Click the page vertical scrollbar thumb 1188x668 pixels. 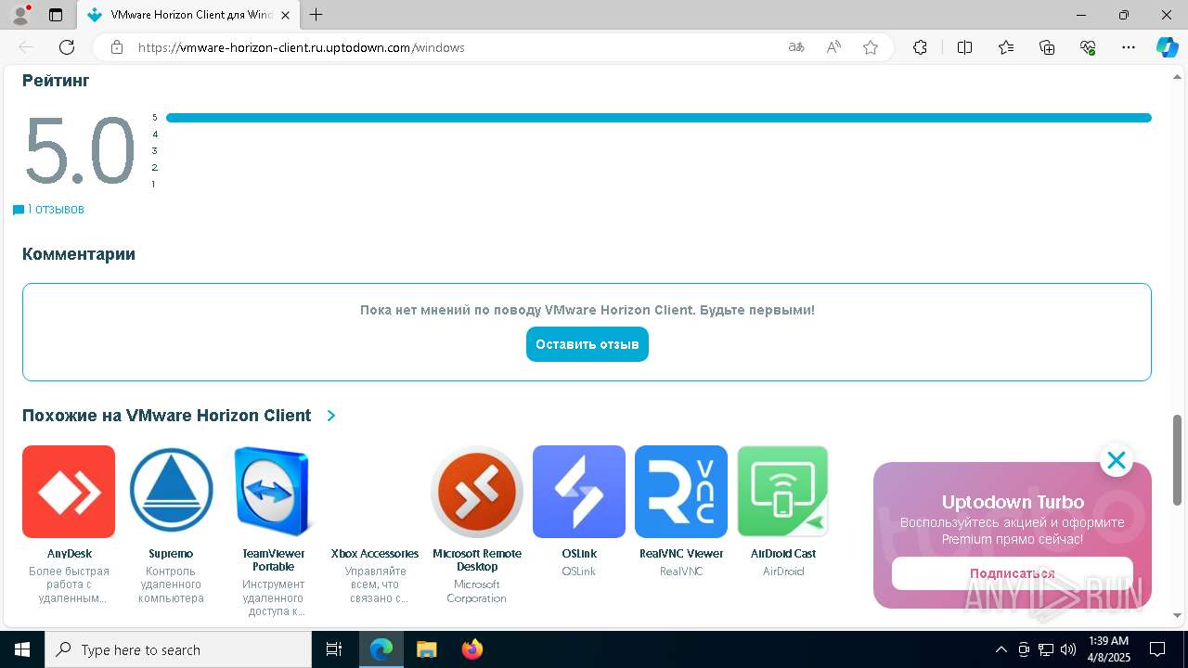(x=1178, y=461)
